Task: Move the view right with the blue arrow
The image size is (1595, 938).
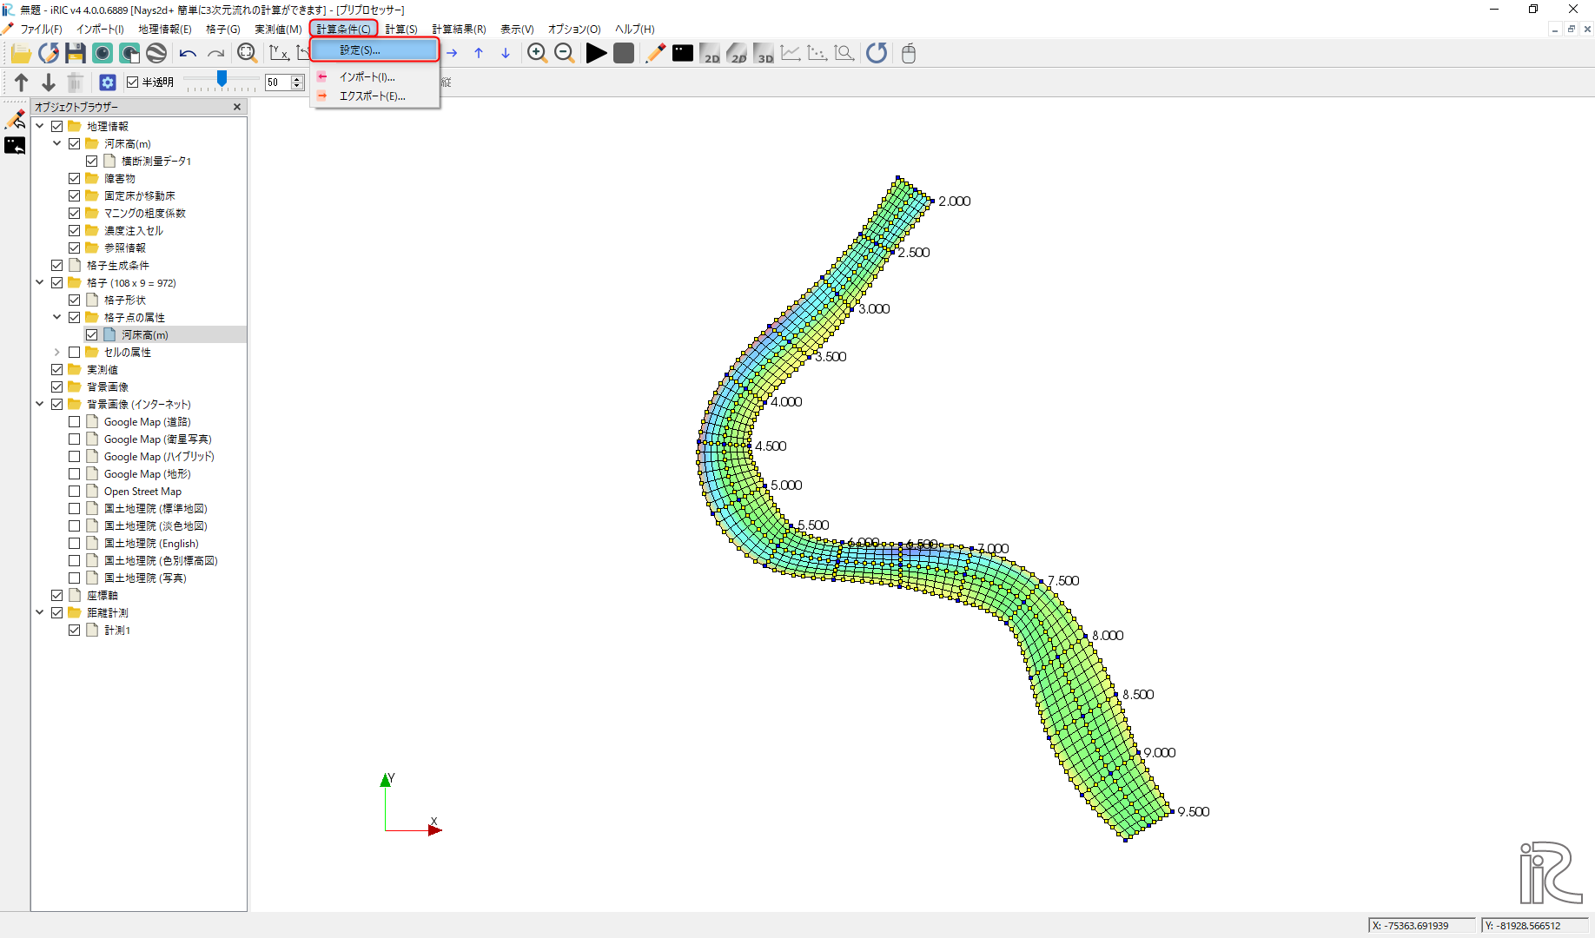Action: tap(452, 54)
